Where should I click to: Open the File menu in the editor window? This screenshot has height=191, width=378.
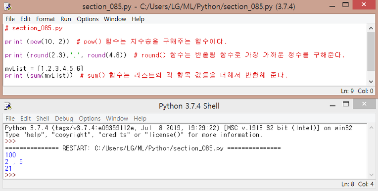(10, 19)
